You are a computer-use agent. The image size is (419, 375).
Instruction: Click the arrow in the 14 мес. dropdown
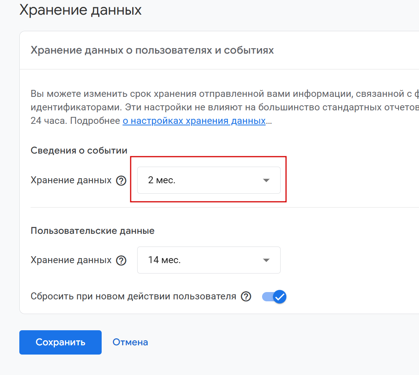pyautogui.click(x=266, y=260)
